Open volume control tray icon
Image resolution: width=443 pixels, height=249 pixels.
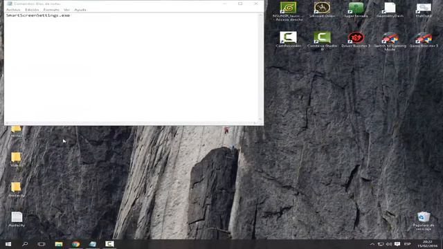pos(389,244)
